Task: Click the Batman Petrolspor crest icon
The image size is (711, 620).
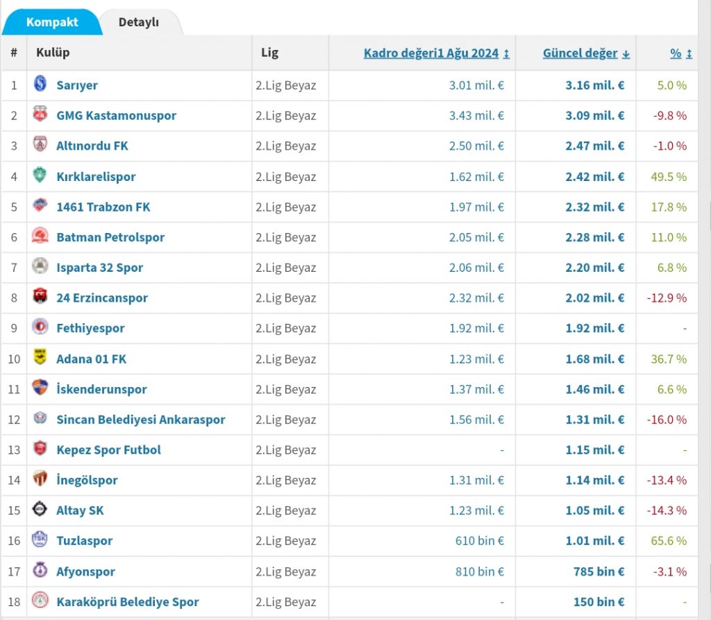Action: 40,236
